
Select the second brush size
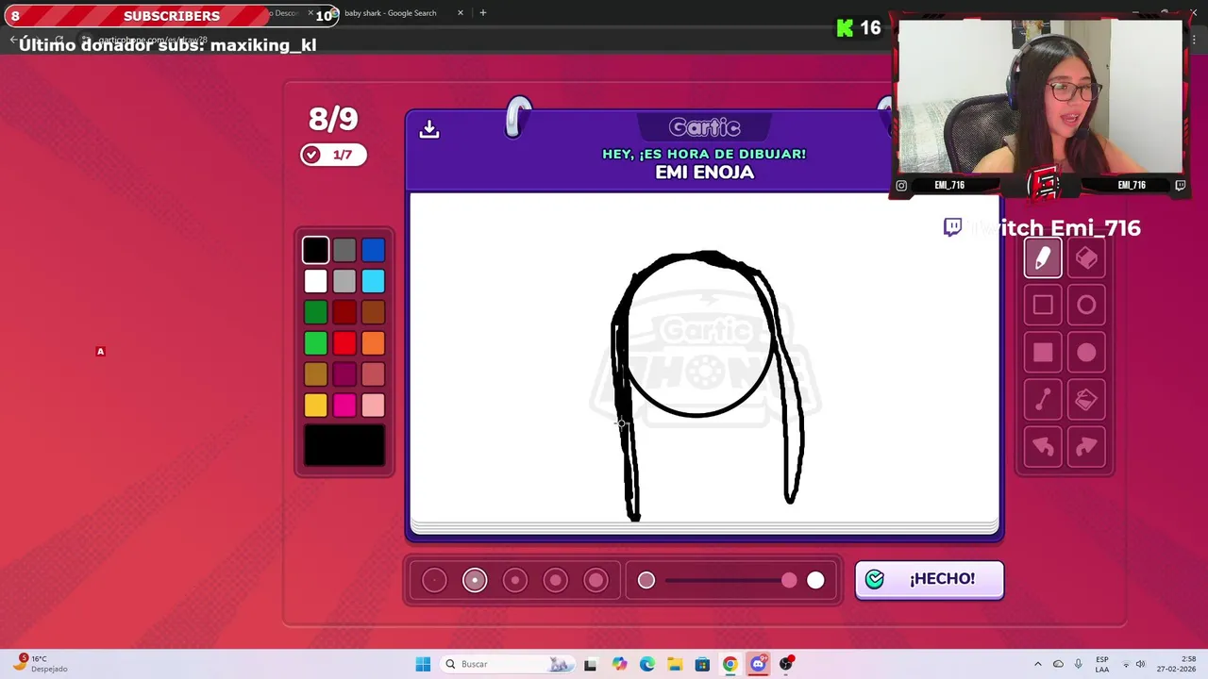pyautogui.click(x=475, y=580)
